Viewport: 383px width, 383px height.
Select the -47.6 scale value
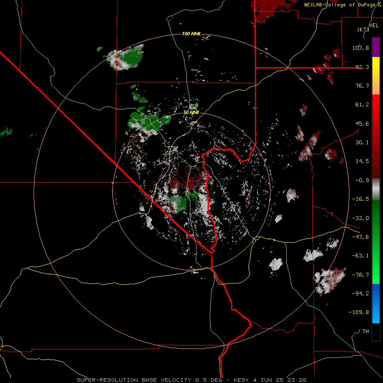360,237
